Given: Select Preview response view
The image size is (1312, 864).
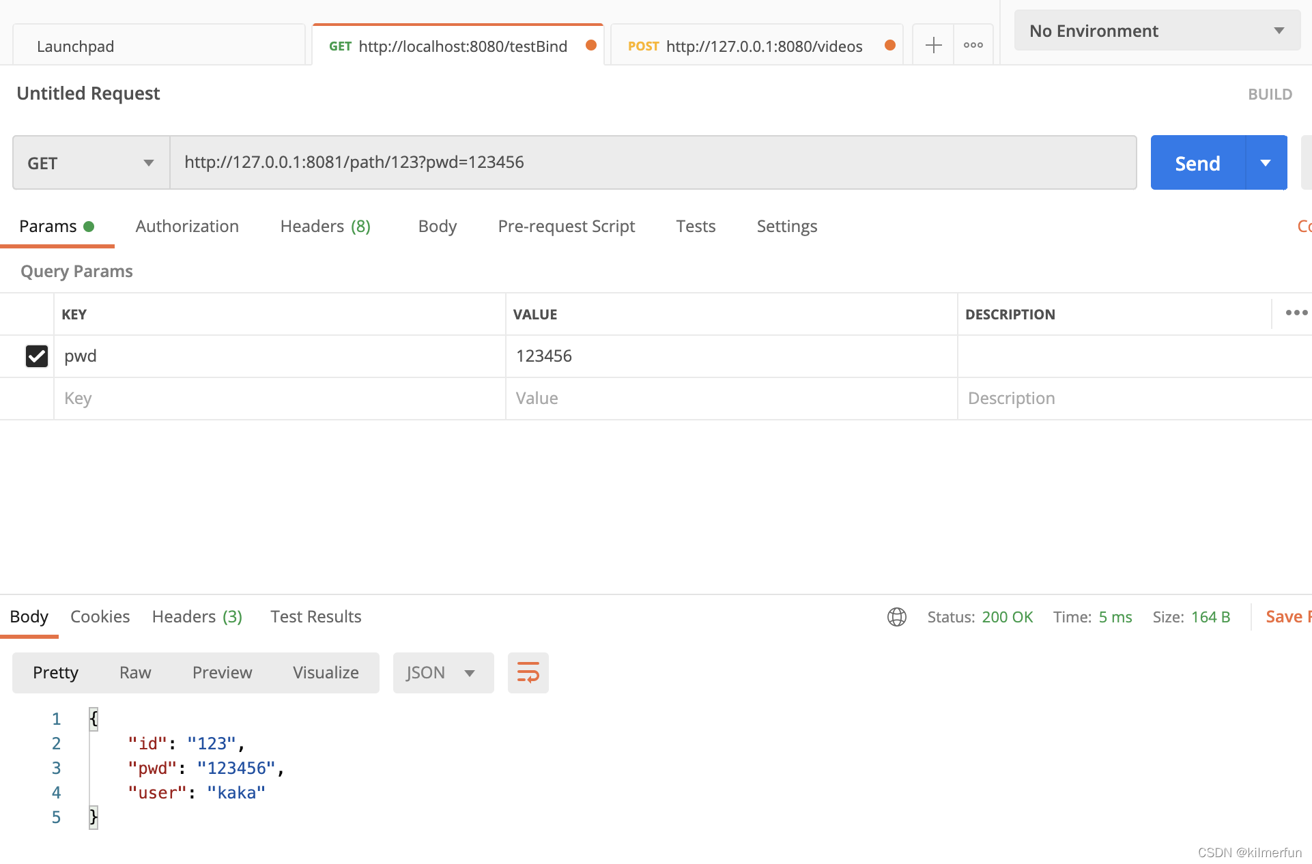Looking at the screenshot, I should [x=222, y=673].
